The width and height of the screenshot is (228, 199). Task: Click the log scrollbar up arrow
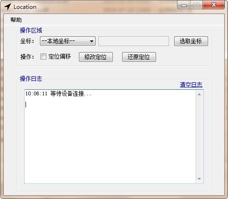click(199, 94)
